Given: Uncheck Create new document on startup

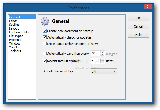Looking at the screenshot, I should (45, 31).
